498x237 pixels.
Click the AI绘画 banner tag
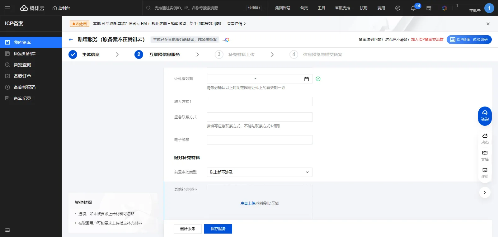80,24
